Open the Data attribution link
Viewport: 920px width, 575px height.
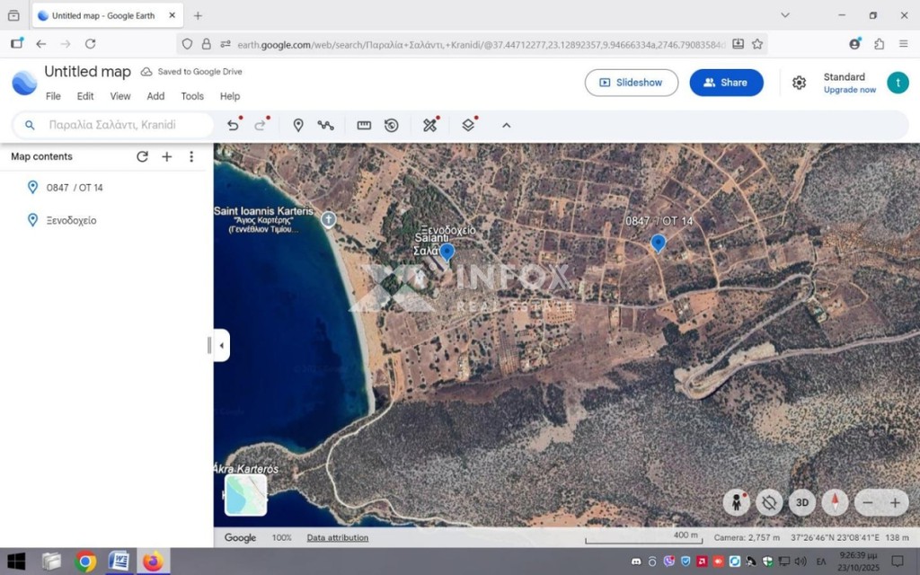(338, 537)
